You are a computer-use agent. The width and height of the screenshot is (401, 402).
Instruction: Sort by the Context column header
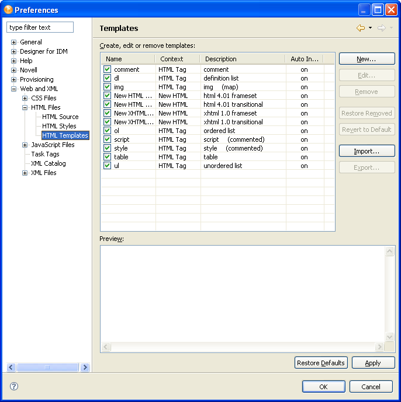(177, 59)
